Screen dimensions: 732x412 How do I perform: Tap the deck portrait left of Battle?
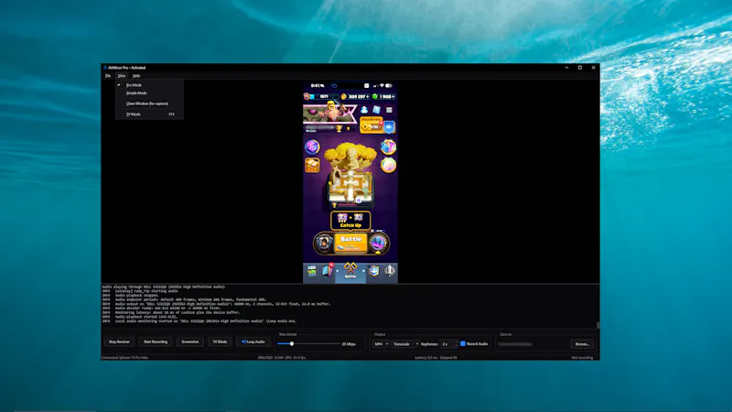click(x=324, y=243)
